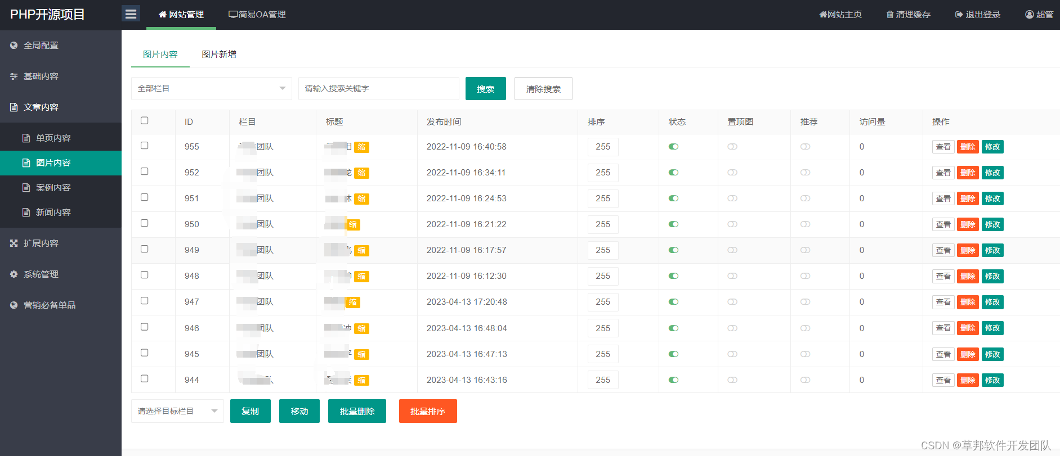The height and width of the screenshot is (456, 1060).
Task: Click the 复制 button
Action: pos(251,411)
